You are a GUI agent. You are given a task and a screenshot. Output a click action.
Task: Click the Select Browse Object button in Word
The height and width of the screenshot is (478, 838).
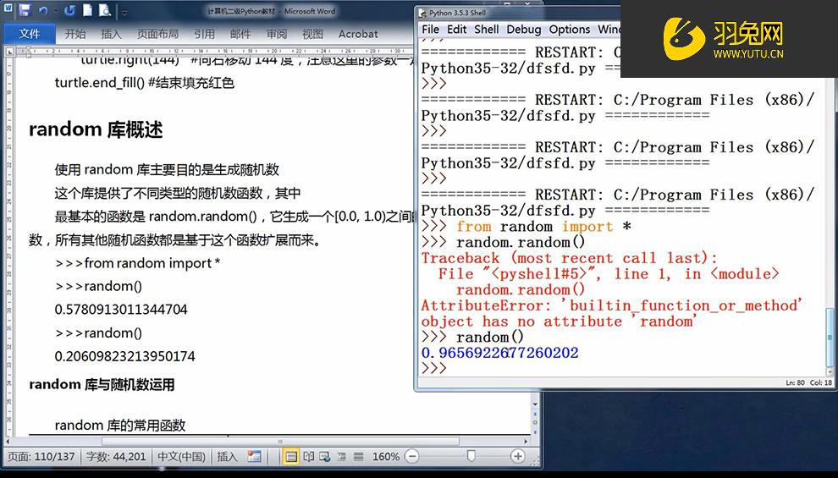click(x=535, y=422)
